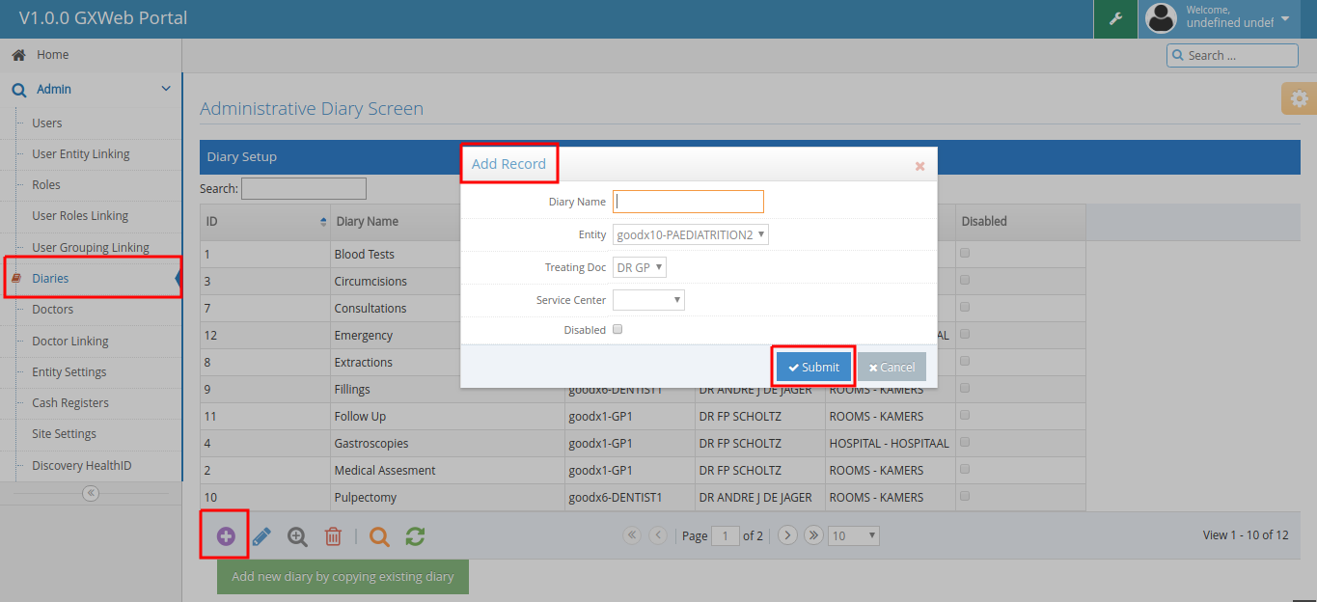Click the orange settings gear icon
The width and height of the screenshot is (1317, 602).
[1299, 98]
